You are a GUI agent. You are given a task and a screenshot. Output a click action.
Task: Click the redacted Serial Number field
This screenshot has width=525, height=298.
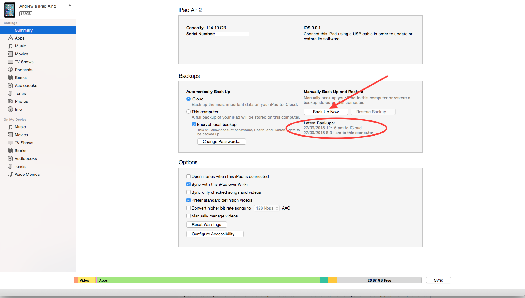click(x=232, y=34)
